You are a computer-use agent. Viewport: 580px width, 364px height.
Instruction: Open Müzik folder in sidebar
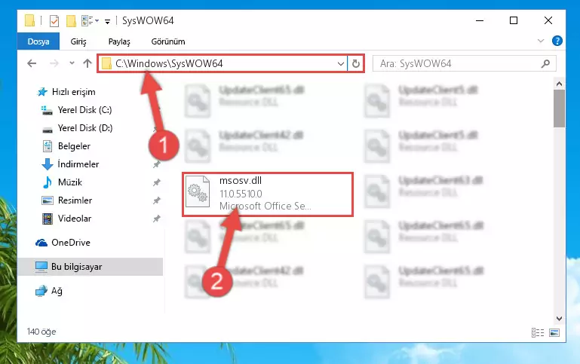pyautogui.click(x=70, y=182)
